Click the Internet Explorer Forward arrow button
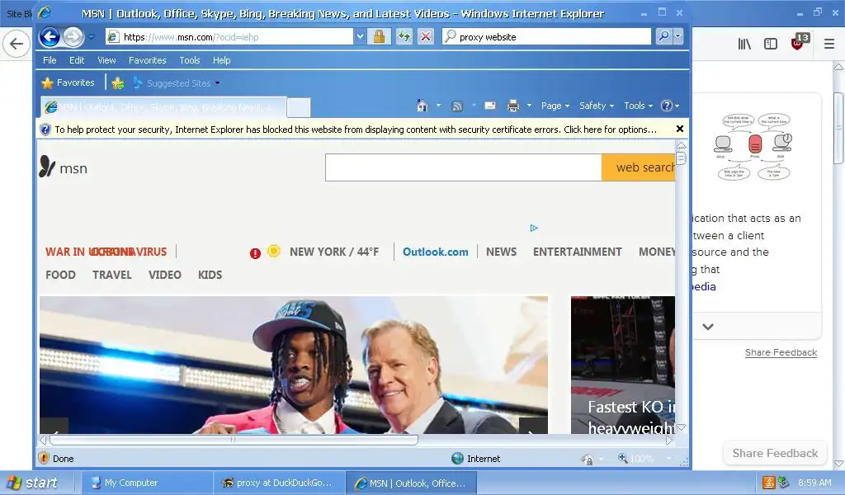The image size is (845, 495). [73, 36]
